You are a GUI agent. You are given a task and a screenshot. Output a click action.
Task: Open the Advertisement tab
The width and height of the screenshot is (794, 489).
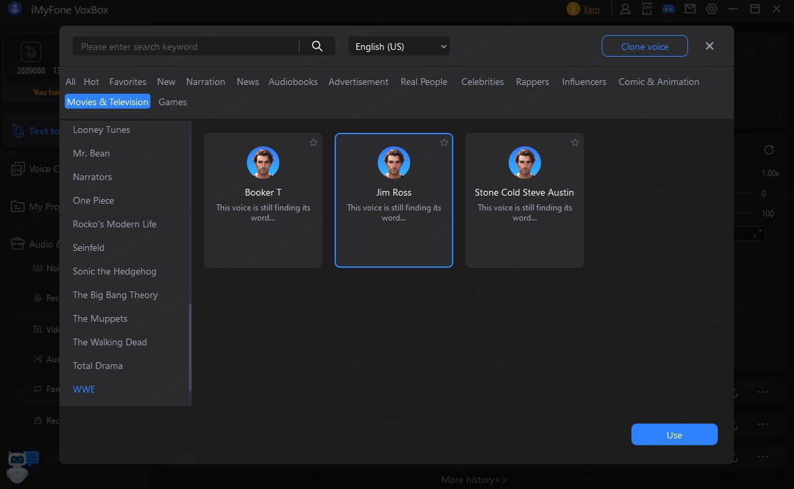[x=358, y=82]
